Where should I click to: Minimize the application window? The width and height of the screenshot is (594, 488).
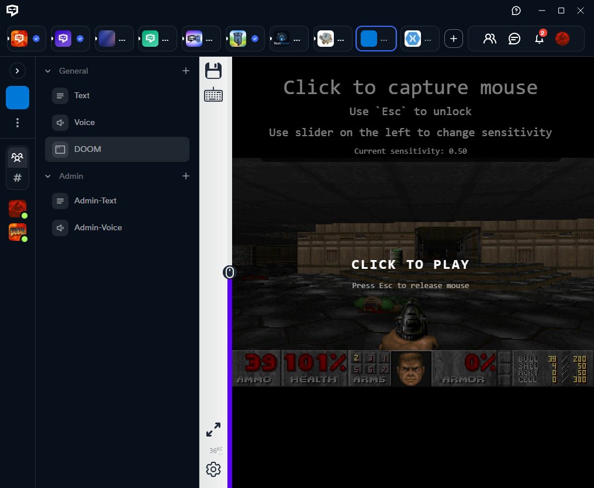542,11
